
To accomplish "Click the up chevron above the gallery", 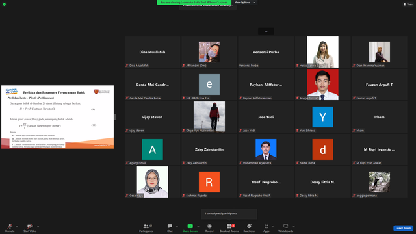I will 266,32.
